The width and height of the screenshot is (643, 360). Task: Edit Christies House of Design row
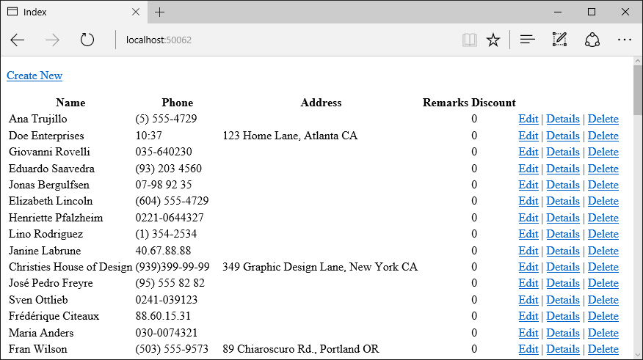(528, 267)
